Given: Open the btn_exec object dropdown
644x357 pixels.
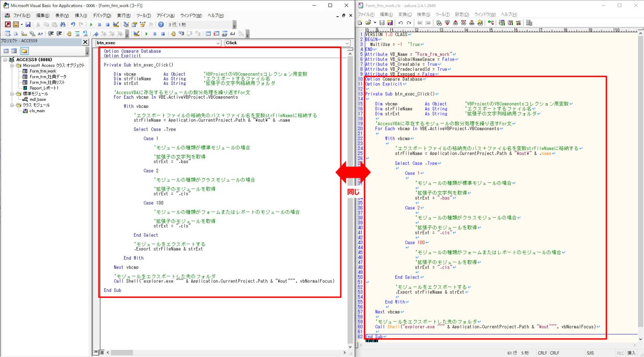Looking at the screenshot, I should 218,43.
